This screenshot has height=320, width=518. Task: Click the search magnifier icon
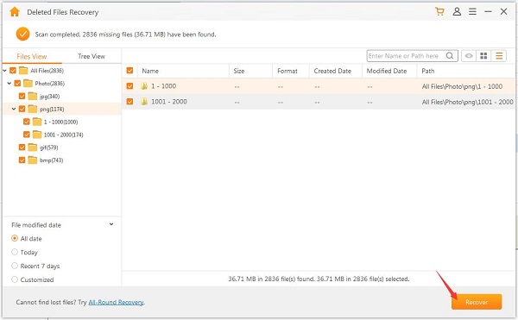click(450, 56)
